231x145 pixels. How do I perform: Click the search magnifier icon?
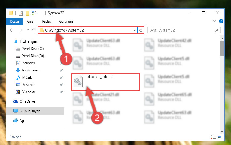(216, 30)
